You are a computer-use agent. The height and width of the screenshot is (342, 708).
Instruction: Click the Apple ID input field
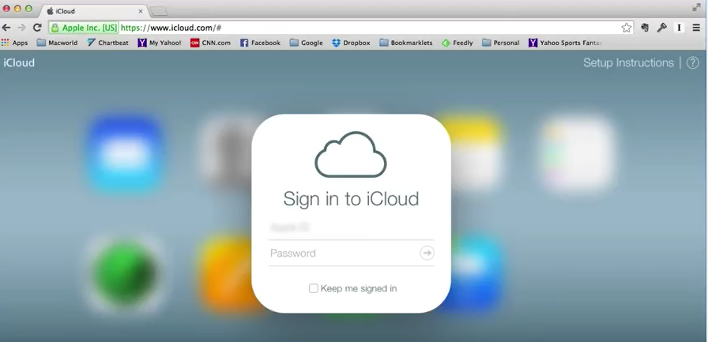352,227
